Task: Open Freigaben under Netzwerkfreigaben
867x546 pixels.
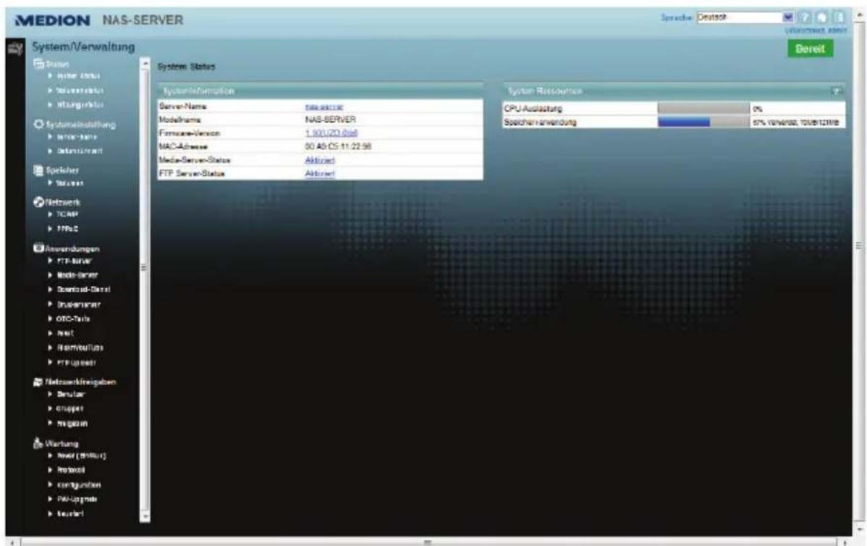Action: point(72,424)
